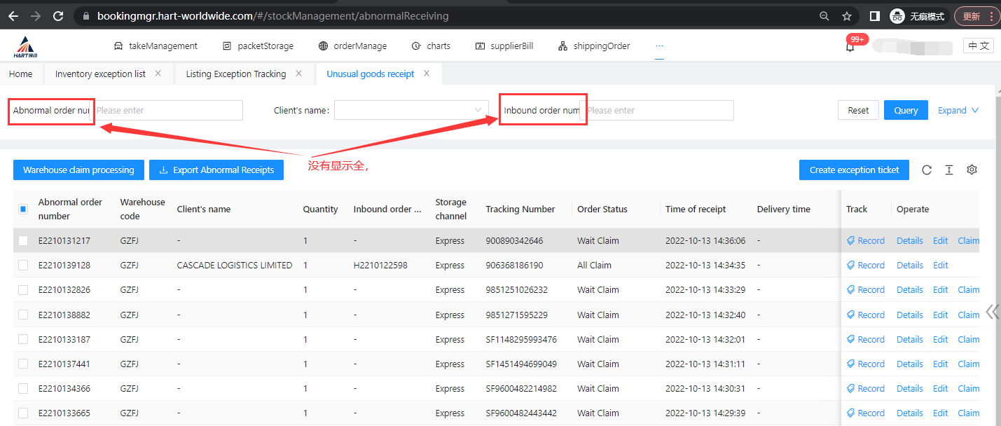Image resolution: width=1001 pixels, height=426 pixels.
Task: Expand the collapsed right side panel
Action: (992, 312)
